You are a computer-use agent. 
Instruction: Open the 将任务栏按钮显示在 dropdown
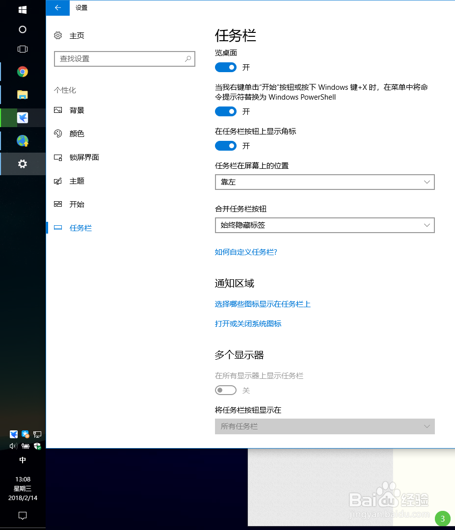click(324, 426)
